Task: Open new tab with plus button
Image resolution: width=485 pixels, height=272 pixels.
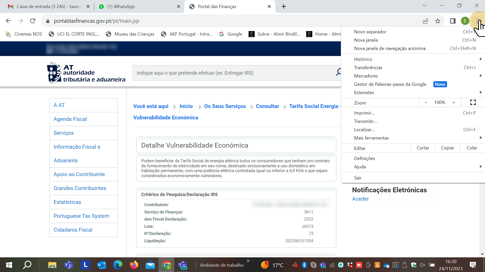Action: (x=283, y=7)
